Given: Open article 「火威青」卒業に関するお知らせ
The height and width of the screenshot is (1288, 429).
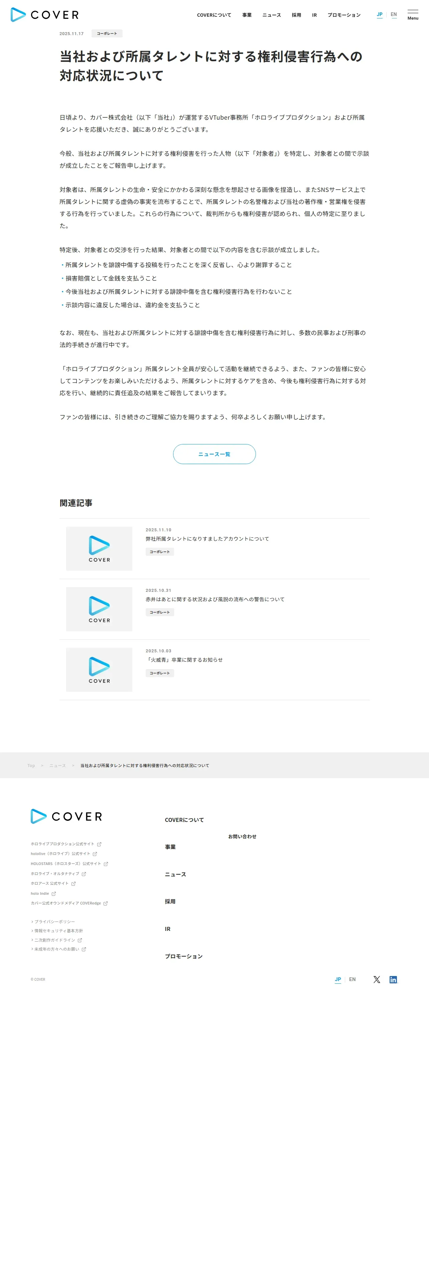Looking at the screenshot, I should pyautogui.click(x=184, y=659).
